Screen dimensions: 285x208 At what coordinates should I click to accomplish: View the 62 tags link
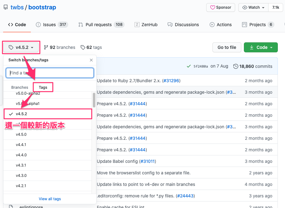(x=91, y=47)
